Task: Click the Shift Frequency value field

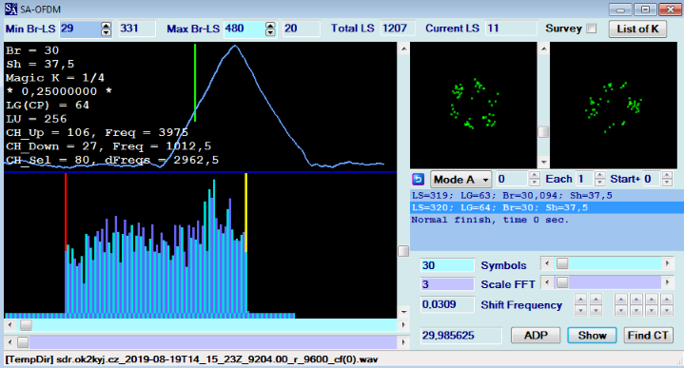Action: [447, 304]
